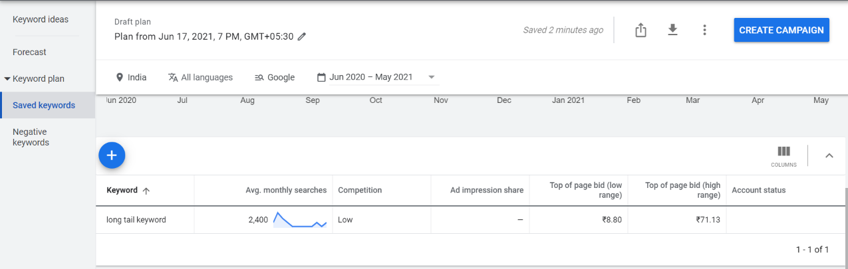
Task: Click the long tail keyword row
Action: click(470, 220)
